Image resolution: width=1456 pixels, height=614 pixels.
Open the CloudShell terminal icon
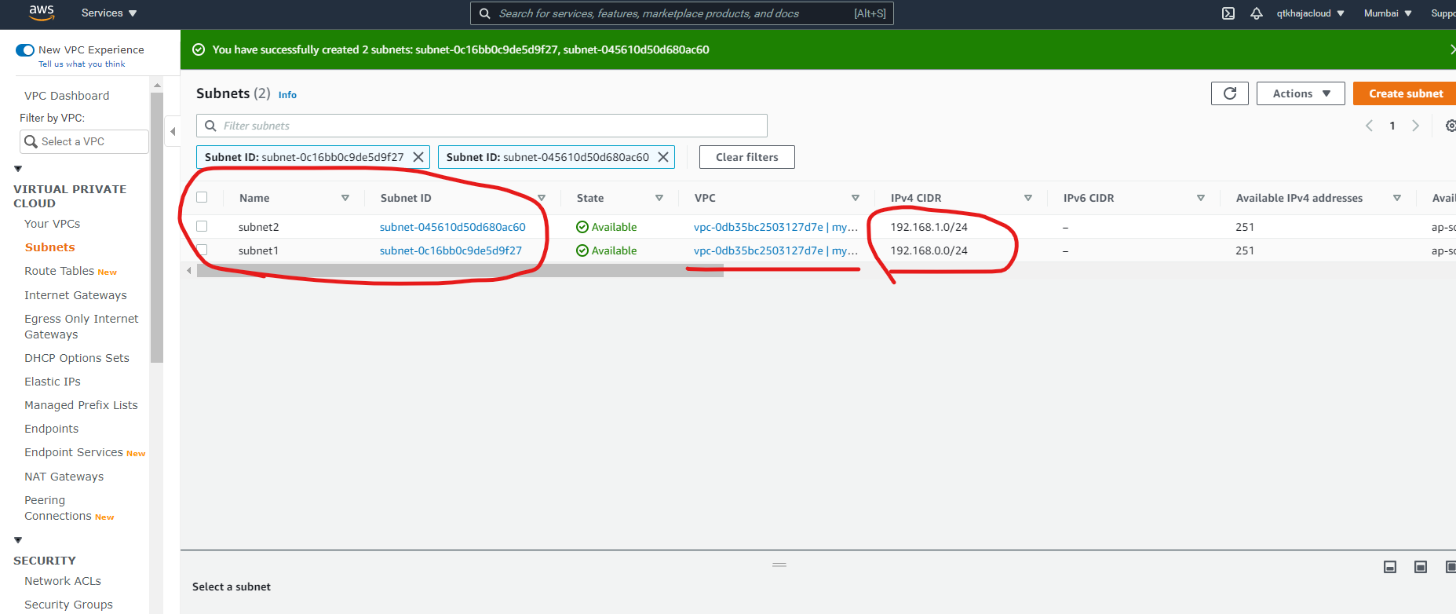point(1228,13)
